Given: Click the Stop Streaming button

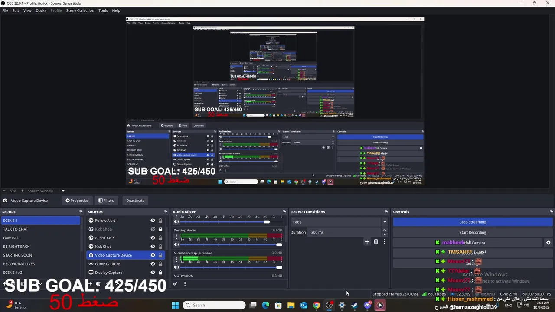Looking at the screenshot, I should coord(473,222).
